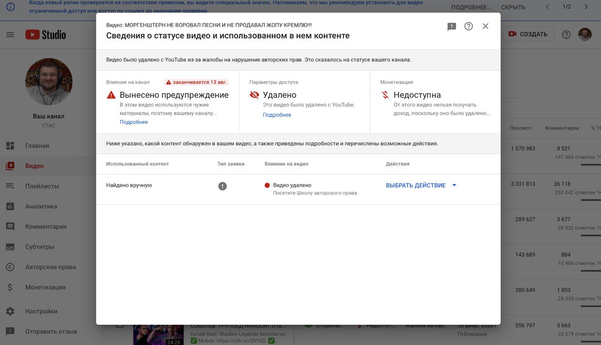This screenshot has width=601, height=345.
Task: Click the Отправить отзыв feedback icon
Action: pyautogui.click(x=10, y=331)
